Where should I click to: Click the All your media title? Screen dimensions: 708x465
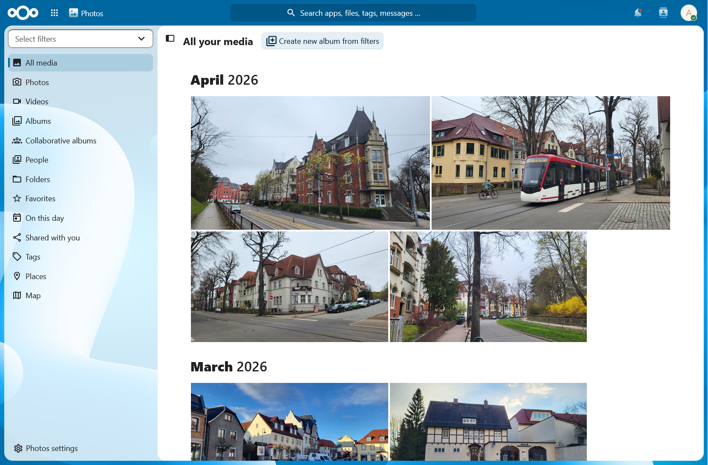(218, 41)
